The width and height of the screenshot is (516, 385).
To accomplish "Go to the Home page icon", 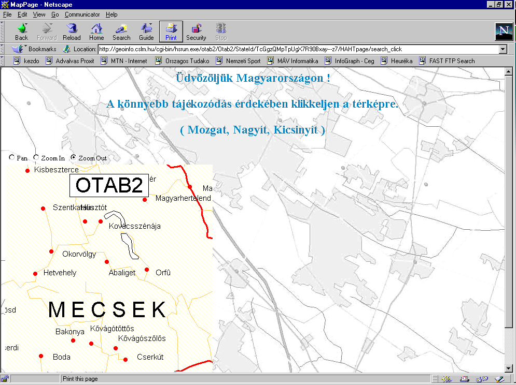I will (96, 32).
